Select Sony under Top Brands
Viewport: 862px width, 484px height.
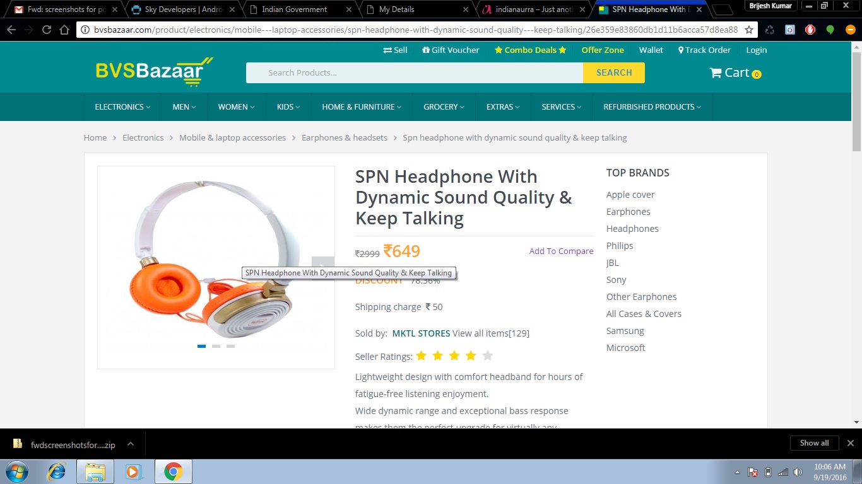[617, 280]
